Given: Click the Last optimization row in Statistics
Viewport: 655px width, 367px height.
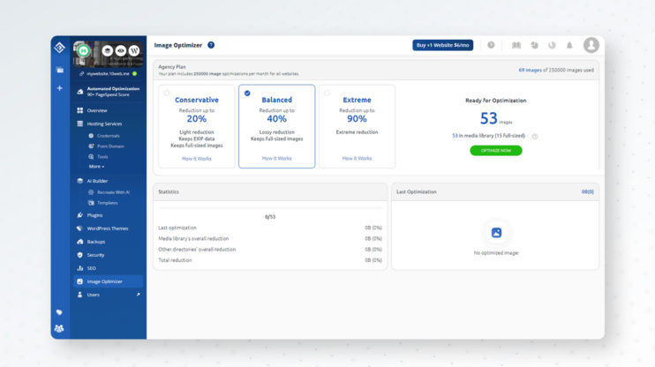Looking at the screenshot, I should click(x=270, y=228).
